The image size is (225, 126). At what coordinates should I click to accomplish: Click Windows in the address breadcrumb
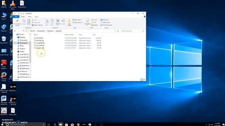tap(50, 31)
